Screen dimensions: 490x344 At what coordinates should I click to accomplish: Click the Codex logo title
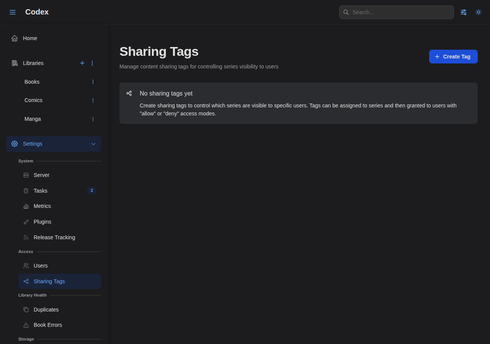click(x=37, y=12)
